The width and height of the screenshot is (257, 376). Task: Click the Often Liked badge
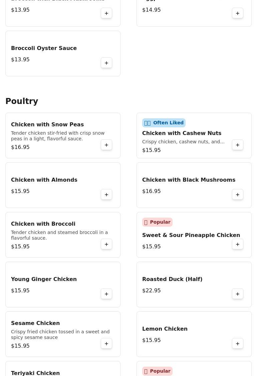click(x=164, y=123)
